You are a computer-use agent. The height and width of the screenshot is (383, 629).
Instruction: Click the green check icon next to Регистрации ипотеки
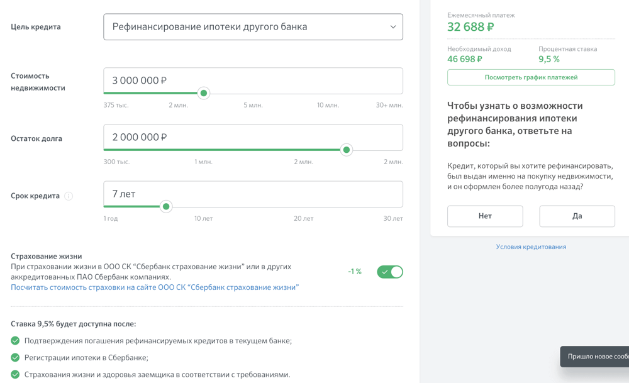(x=15, y=358)
